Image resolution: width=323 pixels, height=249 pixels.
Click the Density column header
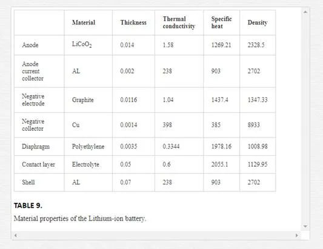(258, 22)
